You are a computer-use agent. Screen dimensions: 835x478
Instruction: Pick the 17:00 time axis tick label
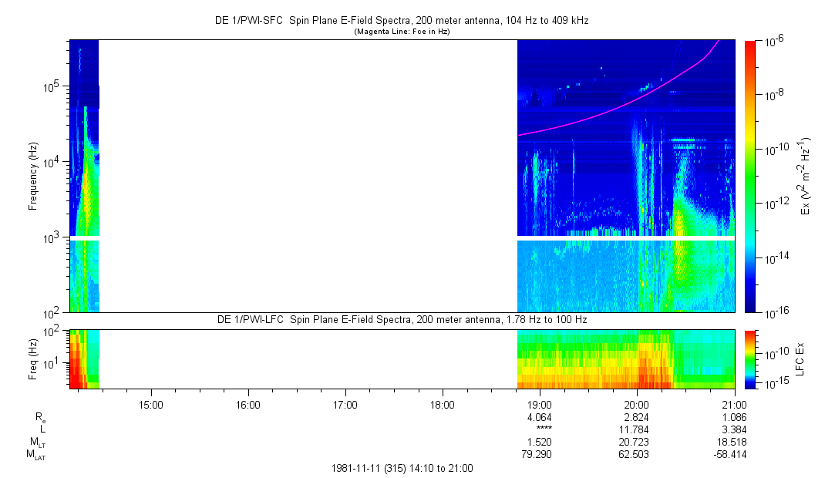pyautogui.click(x=345, y=403)
